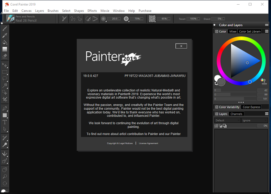Choose Straight Line Strokes in property bar
271x194 pixels.
[x=80, y=19]
